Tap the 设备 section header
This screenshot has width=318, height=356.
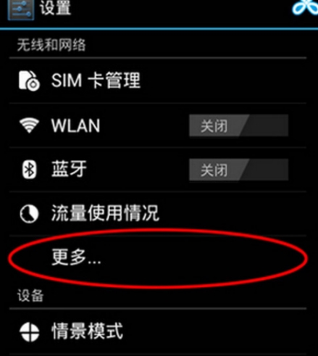click(x=30, y=296)
